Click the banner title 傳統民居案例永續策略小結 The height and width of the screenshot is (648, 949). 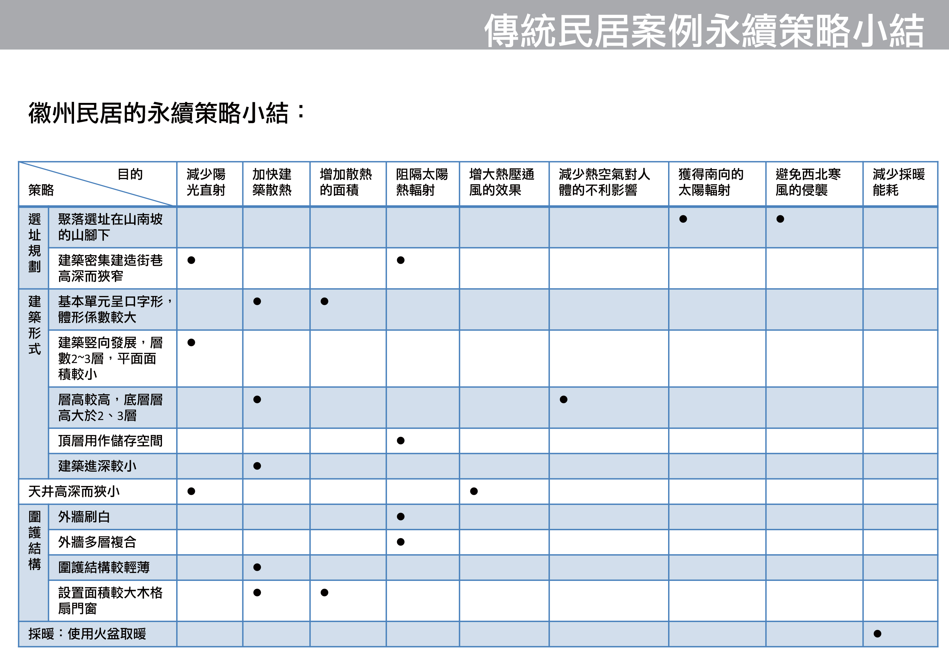pos(703,30)
